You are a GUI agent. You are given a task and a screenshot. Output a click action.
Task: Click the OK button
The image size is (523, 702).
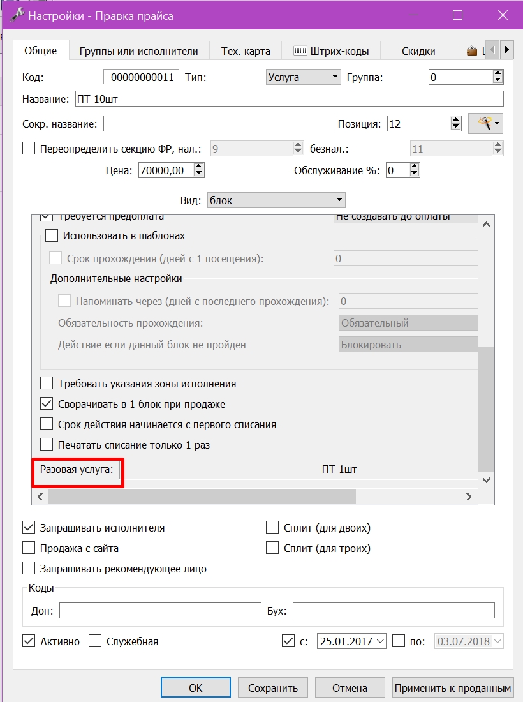196,688
